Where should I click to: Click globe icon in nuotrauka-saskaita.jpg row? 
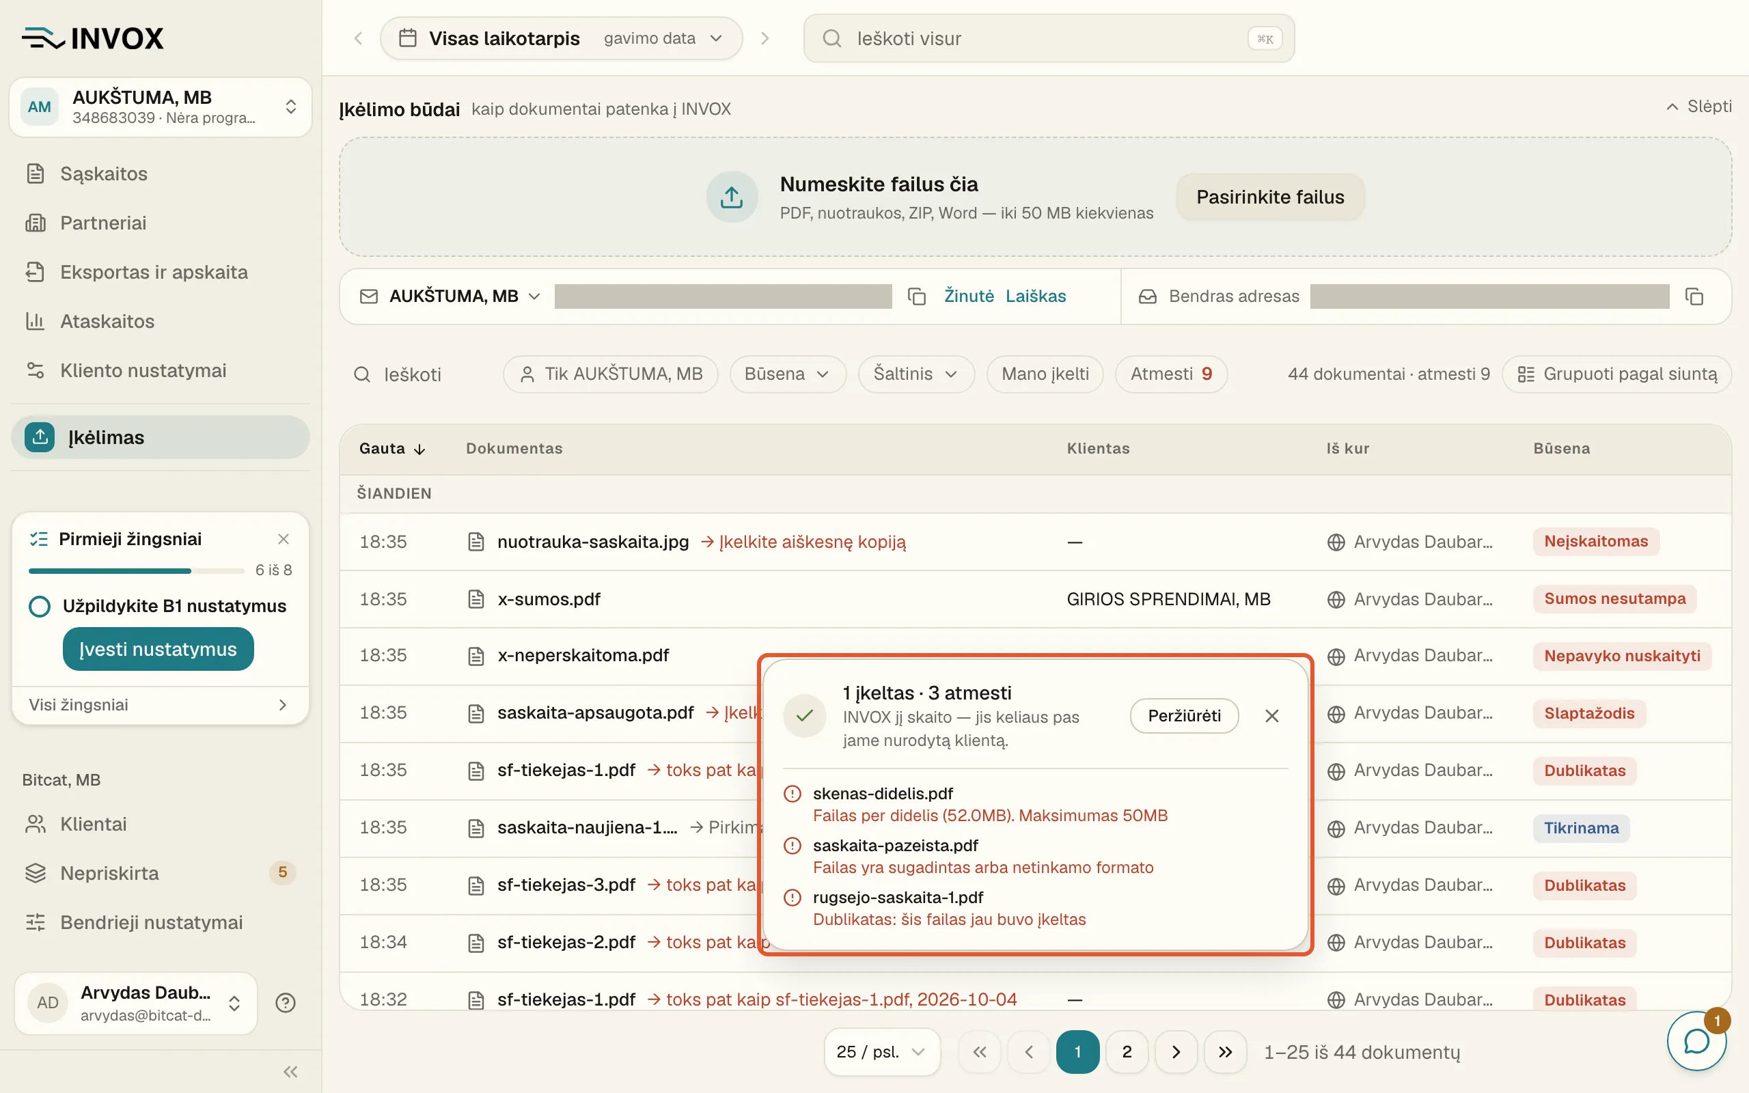tap(1336, 542)
